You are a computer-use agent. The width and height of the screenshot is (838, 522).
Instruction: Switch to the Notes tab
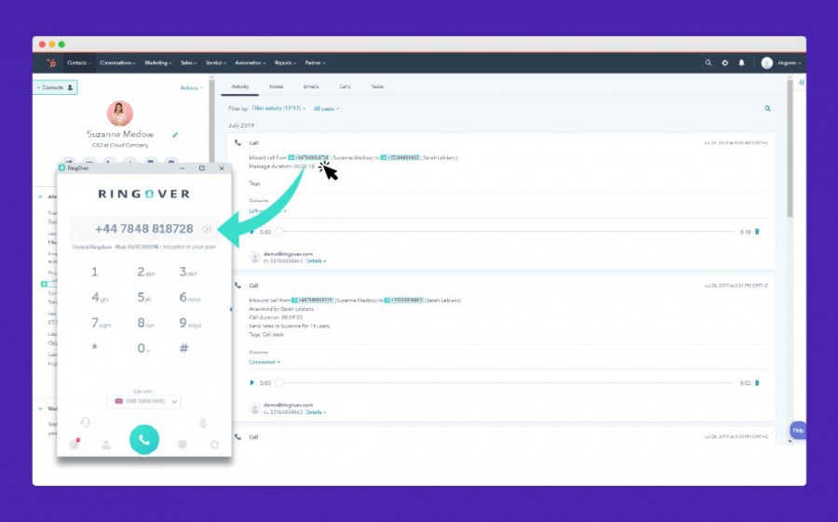click(x=277, y=87)
